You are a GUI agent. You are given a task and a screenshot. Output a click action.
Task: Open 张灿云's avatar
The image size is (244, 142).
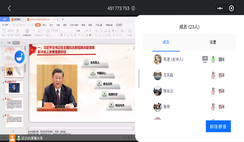click(158, 91)
